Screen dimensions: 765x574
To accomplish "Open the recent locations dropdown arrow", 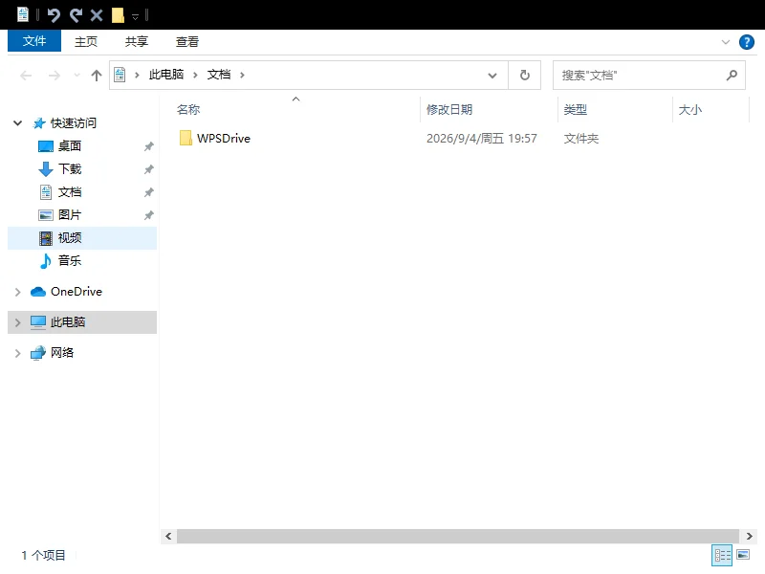I will point(76,76).
